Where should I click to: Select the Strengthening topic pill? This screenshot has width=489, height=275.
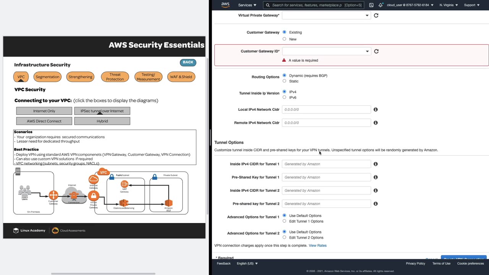click(80, 77)
